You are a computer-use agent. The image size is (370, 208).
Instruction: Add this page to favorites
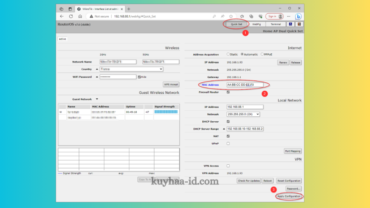click(x=231, y=17)
